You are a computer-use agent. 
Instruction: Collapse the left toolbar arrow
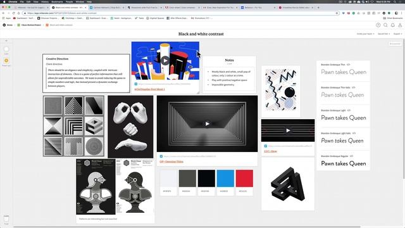6,41
